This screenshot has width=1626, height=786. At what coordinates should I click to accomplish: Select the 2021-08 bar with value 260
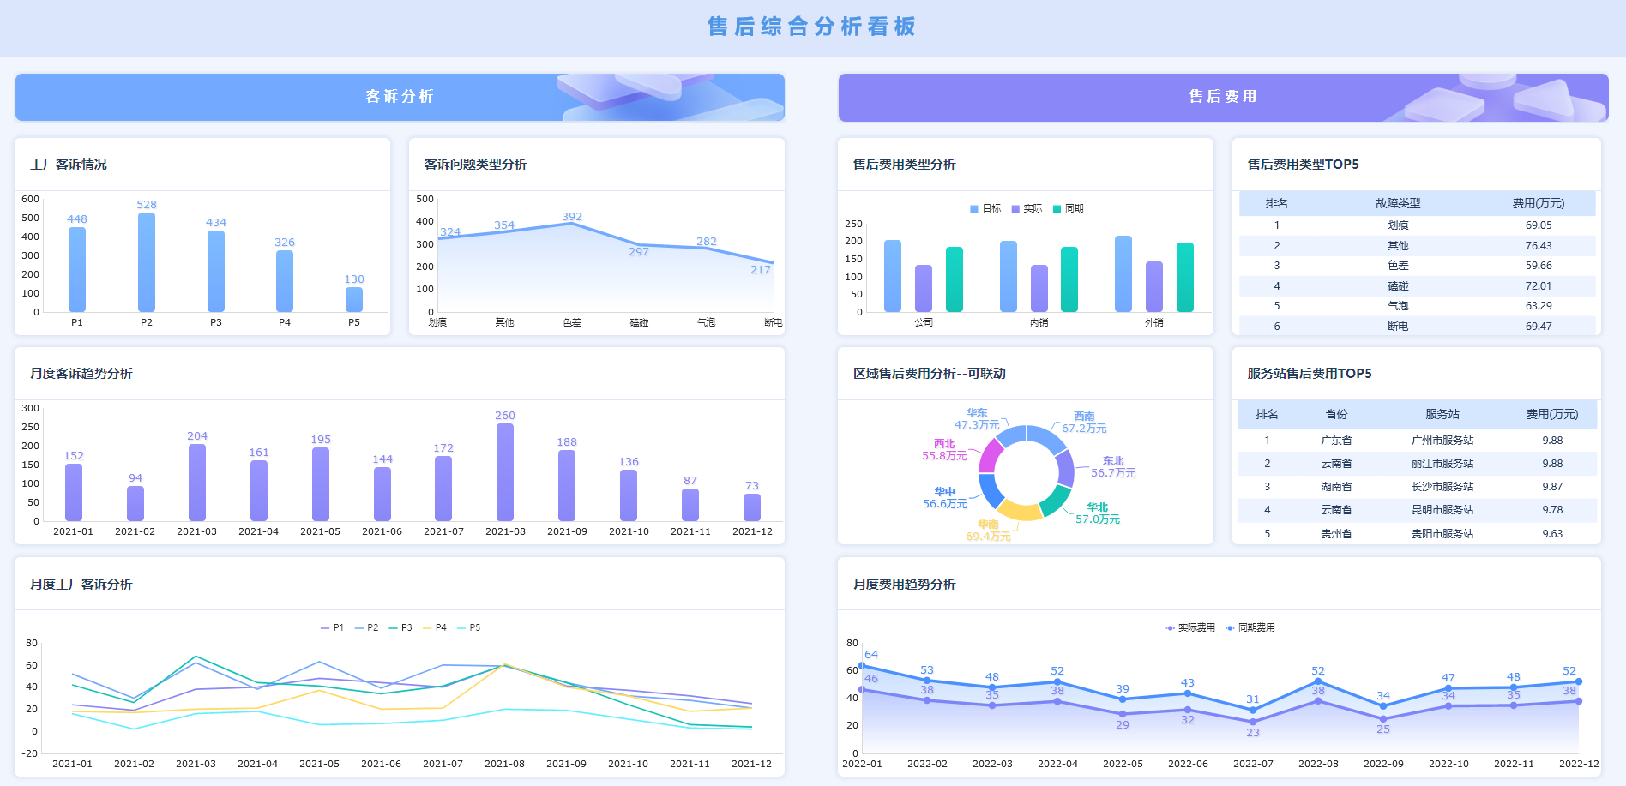coord(505,472)
